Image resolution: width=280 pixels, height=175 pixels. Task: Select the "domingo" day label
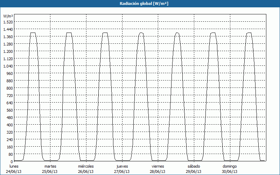pos(230,166)
